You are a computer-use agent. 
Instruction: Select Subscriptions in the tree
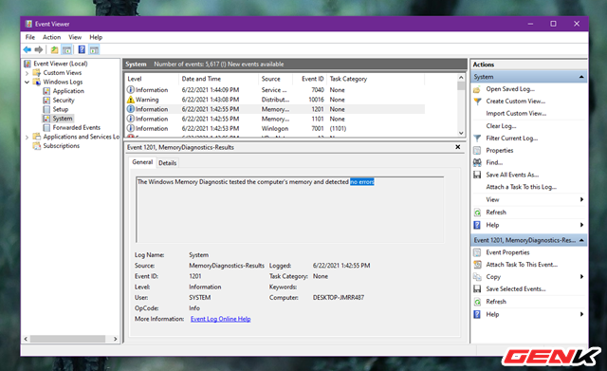click(61, 145)
